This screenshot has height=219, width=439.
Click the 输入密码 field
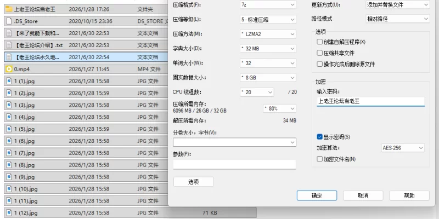(371, 101)
